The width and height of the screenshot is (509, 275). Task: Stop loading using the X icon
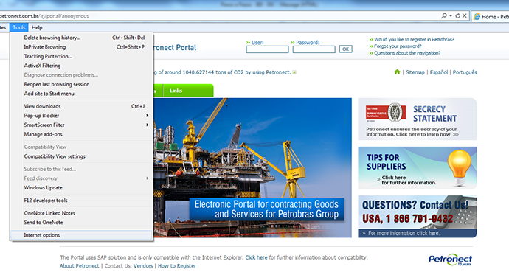[465, 15]
